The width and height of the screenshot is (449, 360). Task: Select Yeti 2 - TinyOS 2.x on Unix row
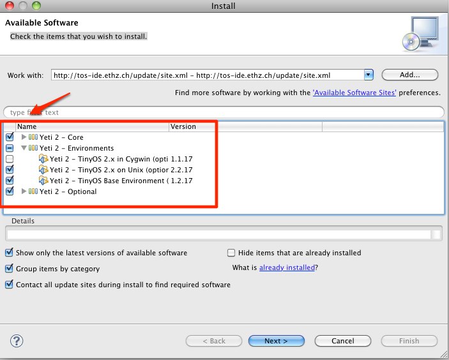click(109, 170)
